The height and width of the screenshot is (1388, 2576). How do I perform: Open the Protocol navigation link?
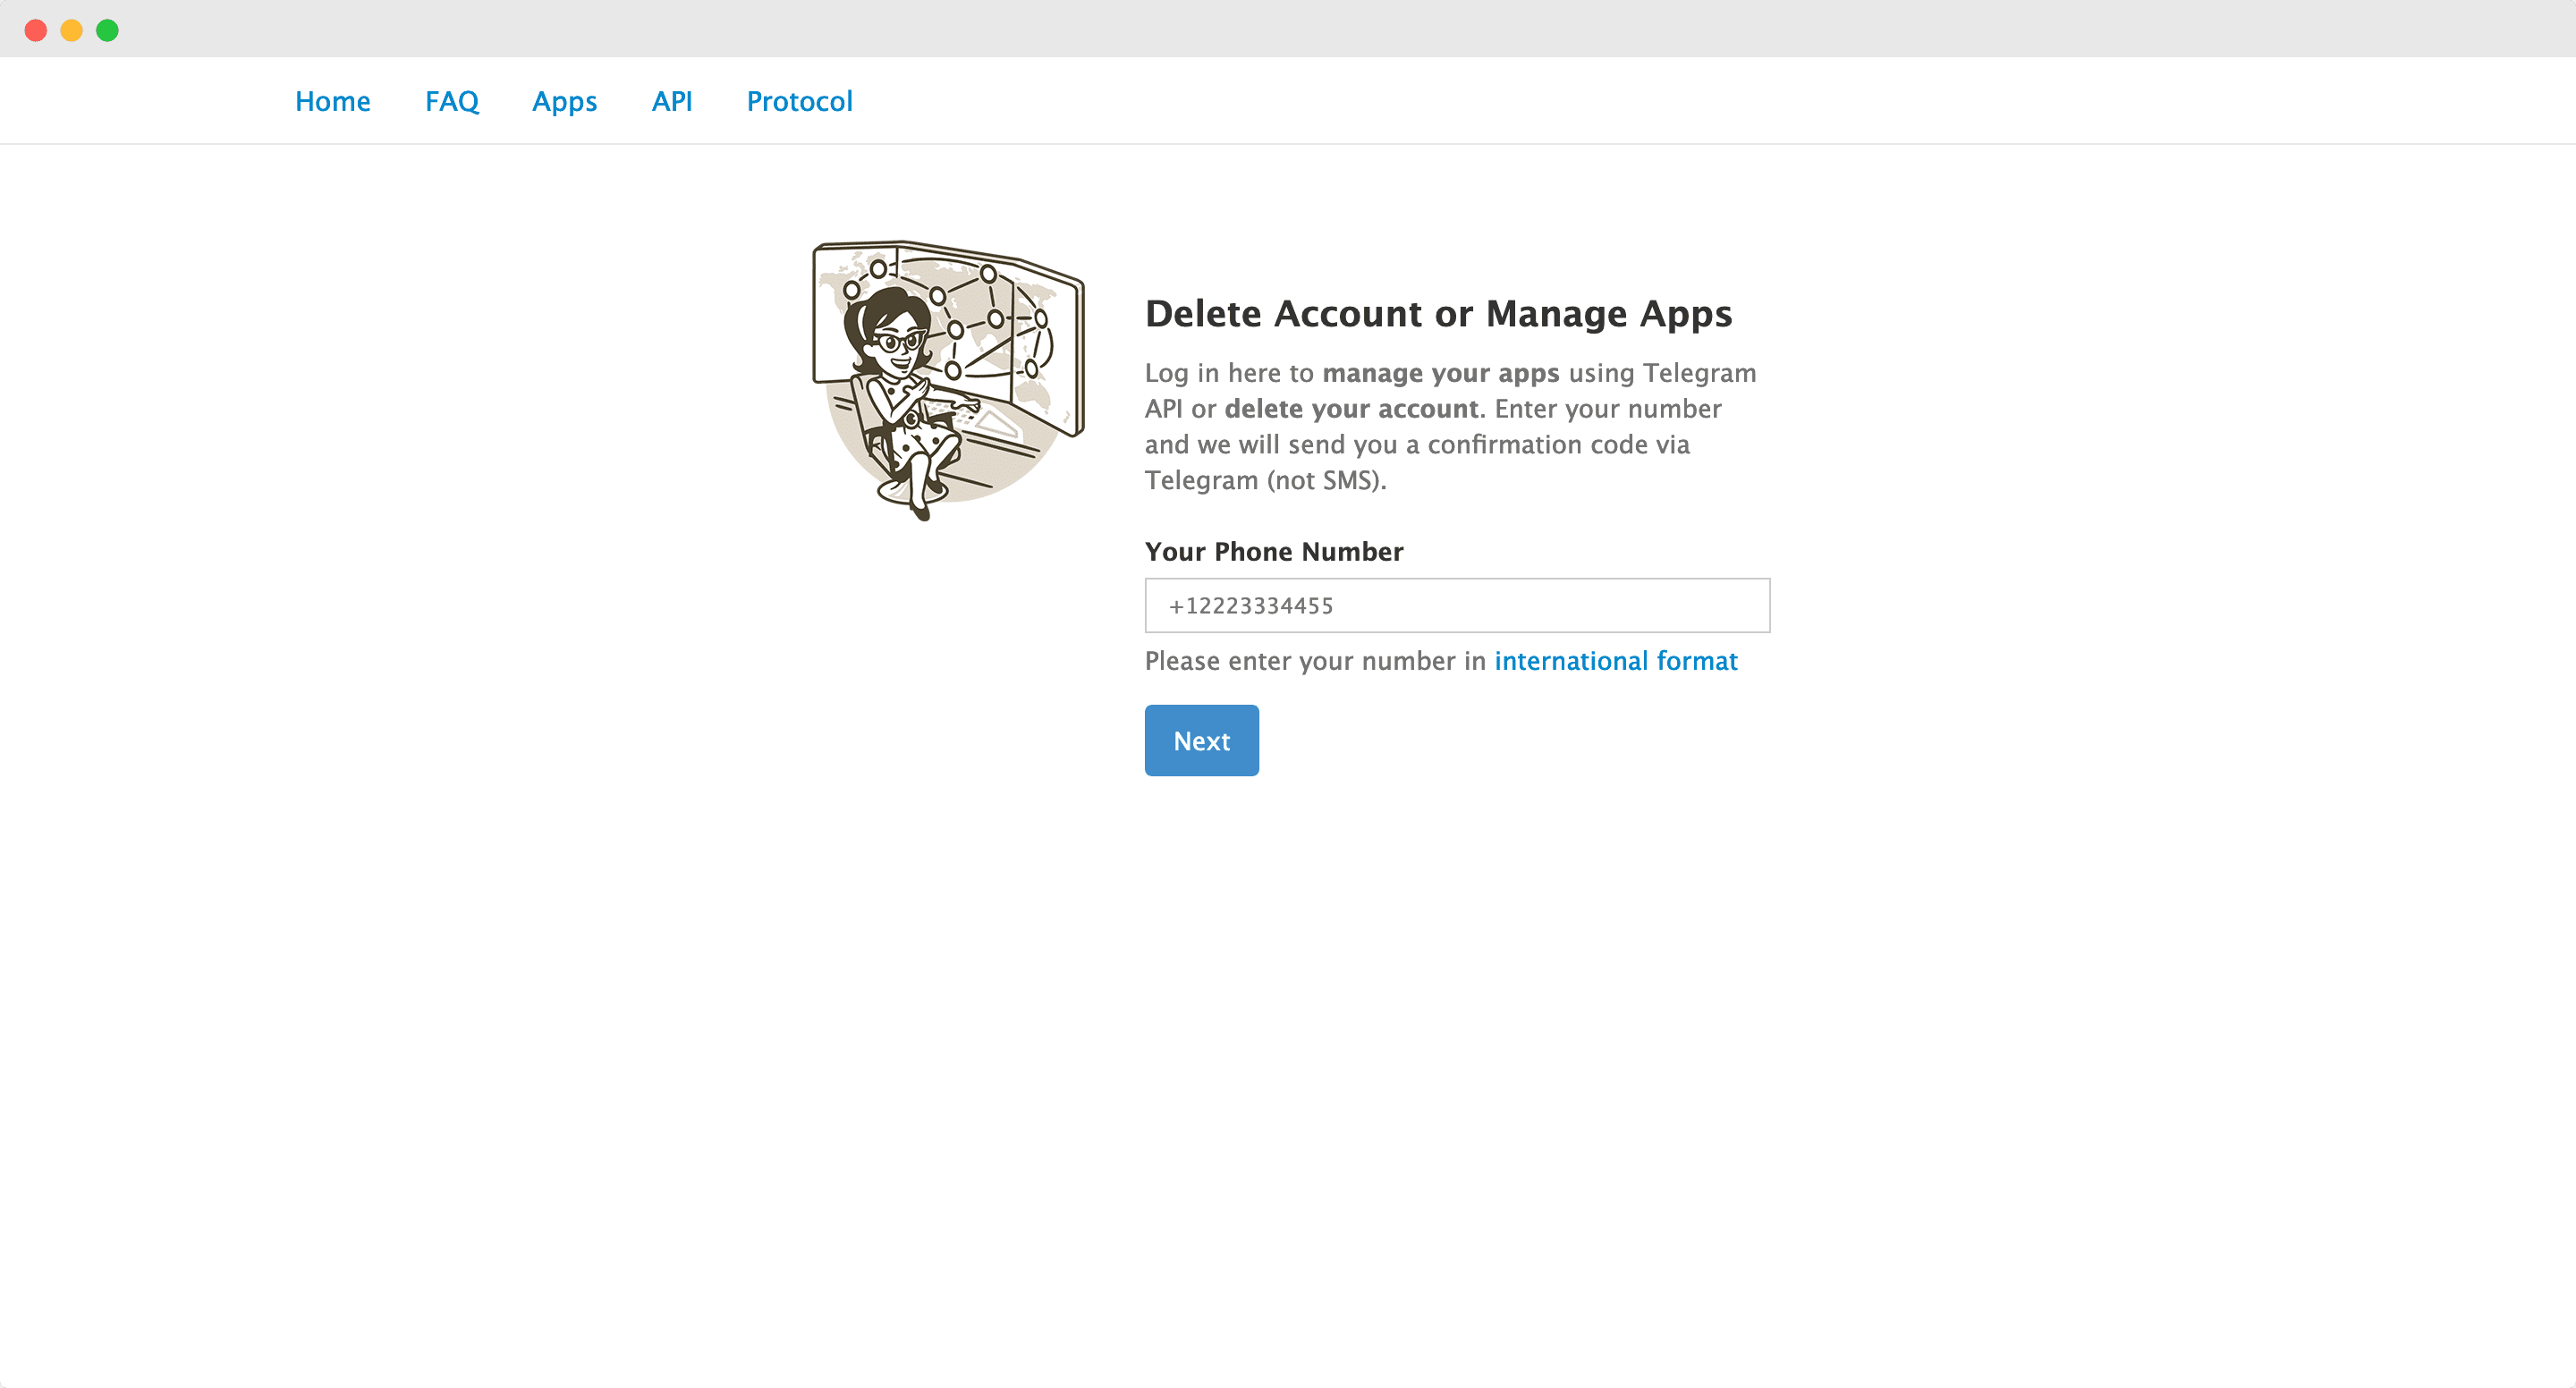pyautogui.click(x=799, y=101)
